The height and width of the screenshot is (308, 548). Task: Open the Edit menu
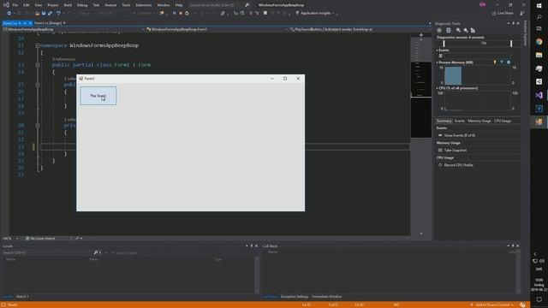click(27, 5)
